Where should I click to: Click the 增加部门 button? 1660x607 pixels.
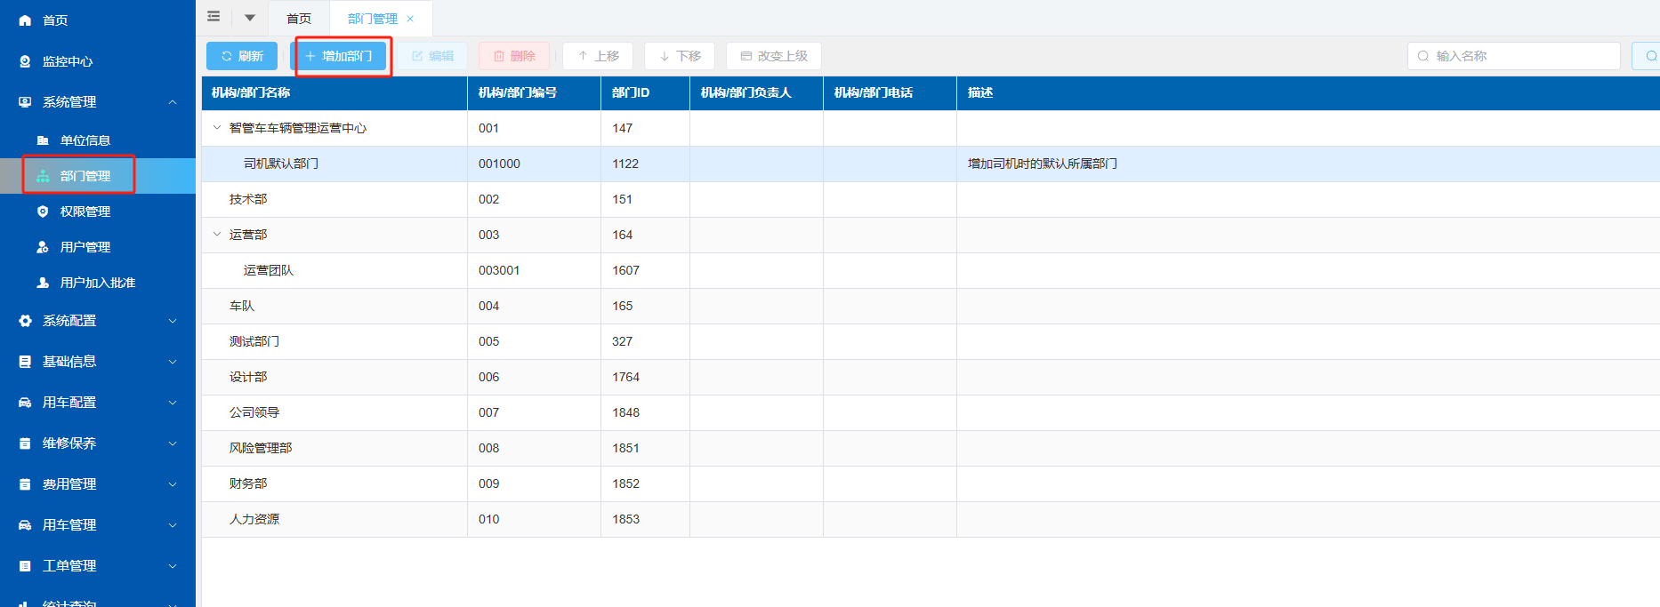339,56
